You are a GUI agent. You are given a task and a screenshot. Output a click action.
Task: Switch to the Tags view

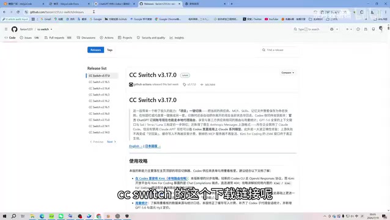[x=109, y=50]
